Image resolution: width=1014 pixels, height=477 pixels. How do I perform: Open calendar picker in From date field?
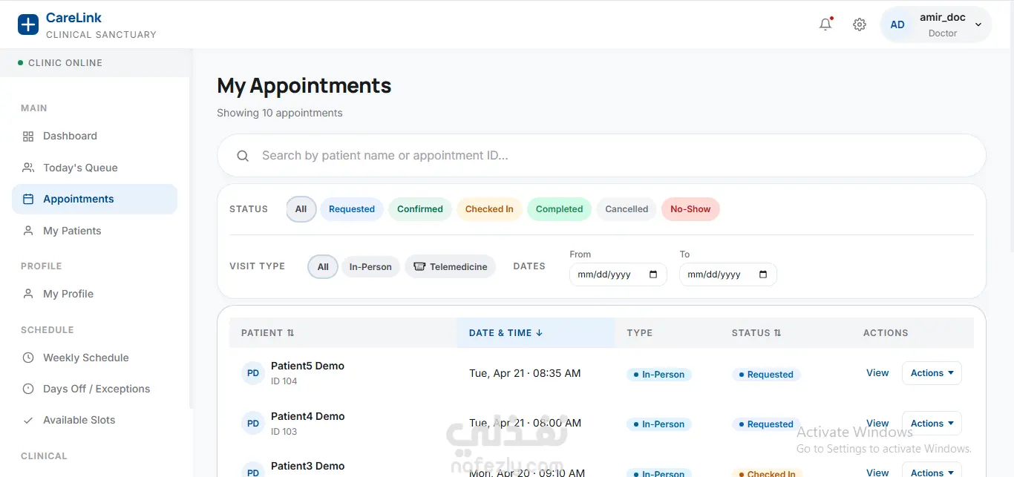point(653,274)
